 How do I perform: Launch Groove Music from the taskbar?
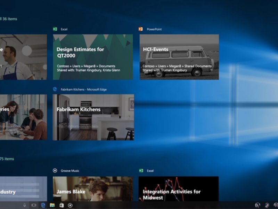pyautogui.click(x=70, y=205)
